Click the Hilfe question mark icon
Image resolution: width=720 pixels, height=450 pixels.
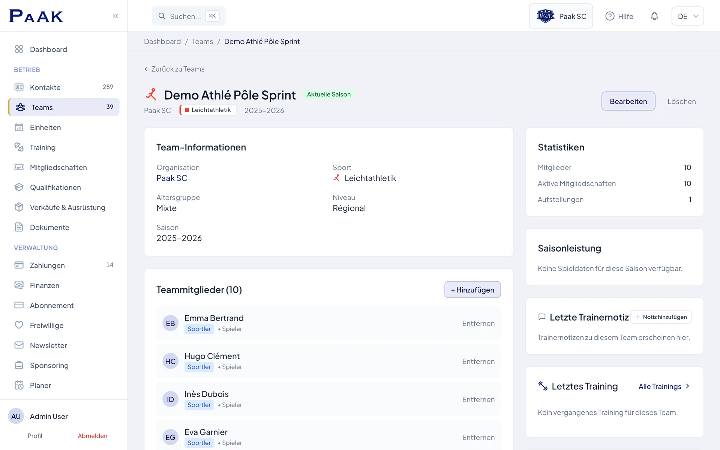tap(610, 16)
